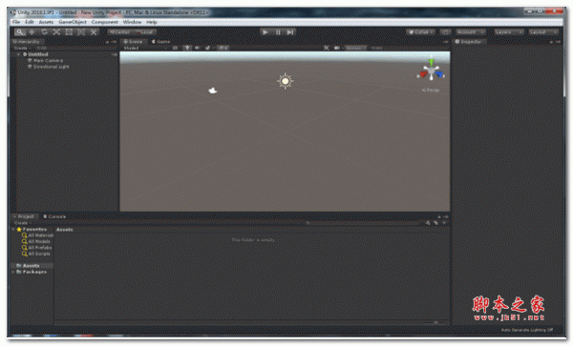
Task: Select the directional light sun gizmo
Action: pyautogui.click(x=285, y=81)
